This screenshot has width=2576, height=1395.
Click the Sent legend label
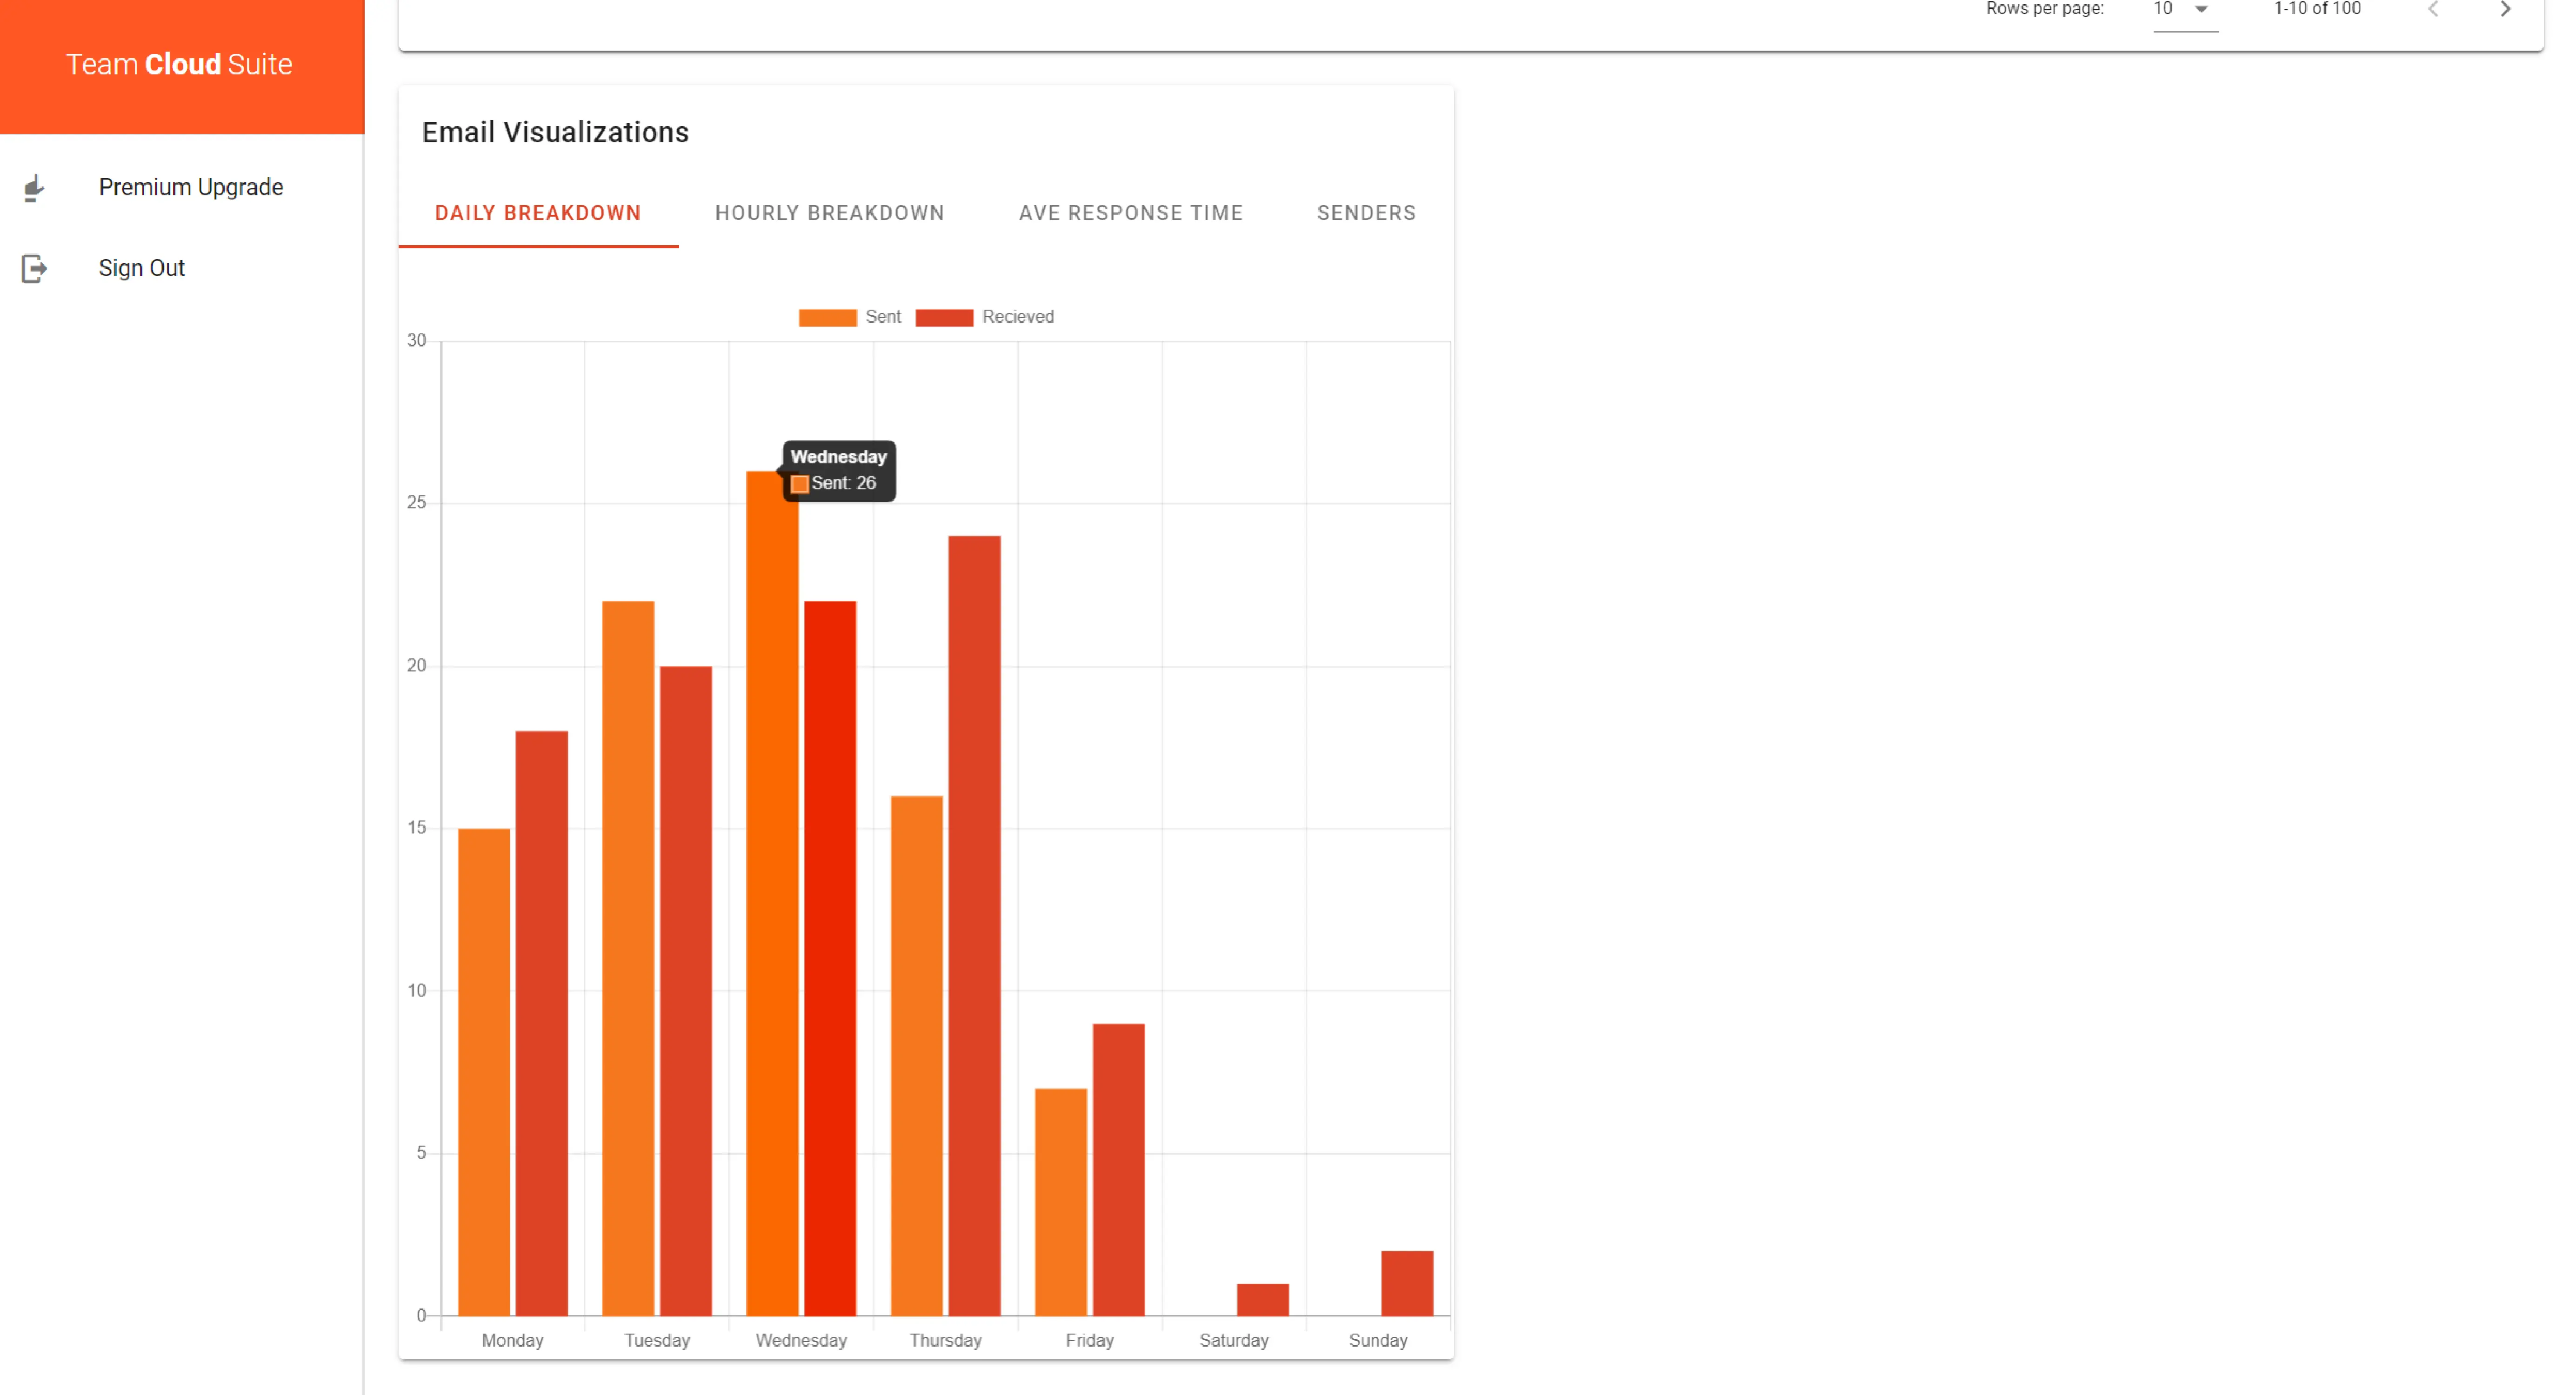883,317
